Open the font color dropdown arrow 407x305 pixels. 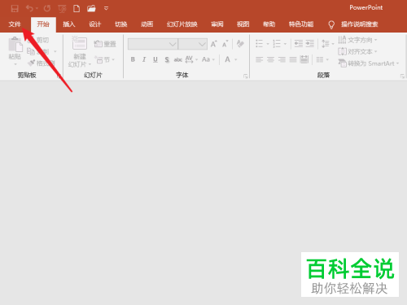tap(236, 59)
